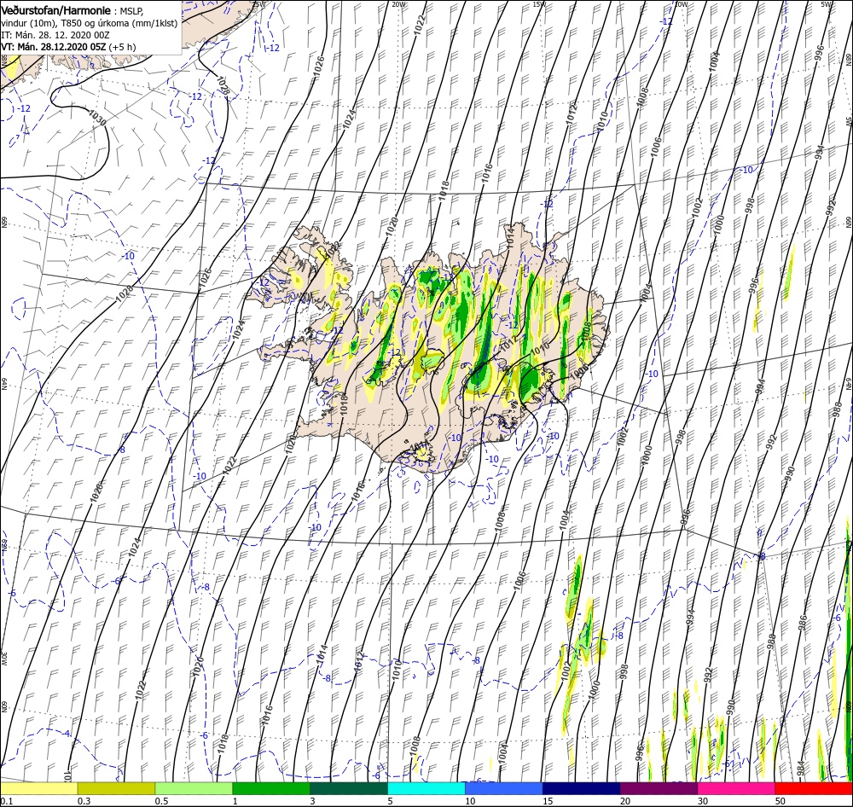Select the purple 20 mm legend swatch
Viewport: 853px width, 807px height.
(x=659, y=788)
